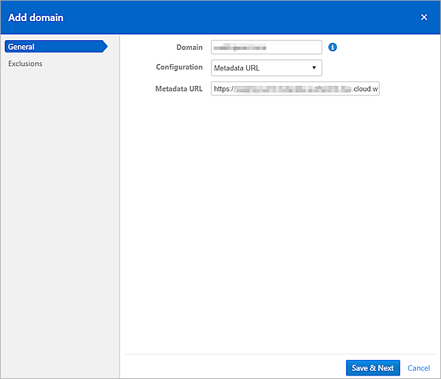Switch to the Exclusions tab

point(25,63)
